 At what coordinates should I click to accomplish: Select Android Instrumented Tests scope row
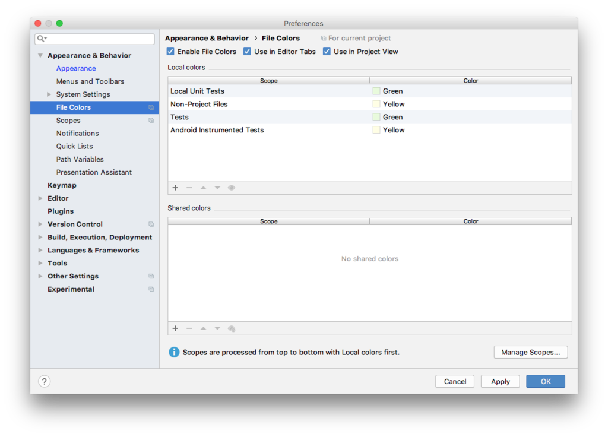tap(369, 130)
